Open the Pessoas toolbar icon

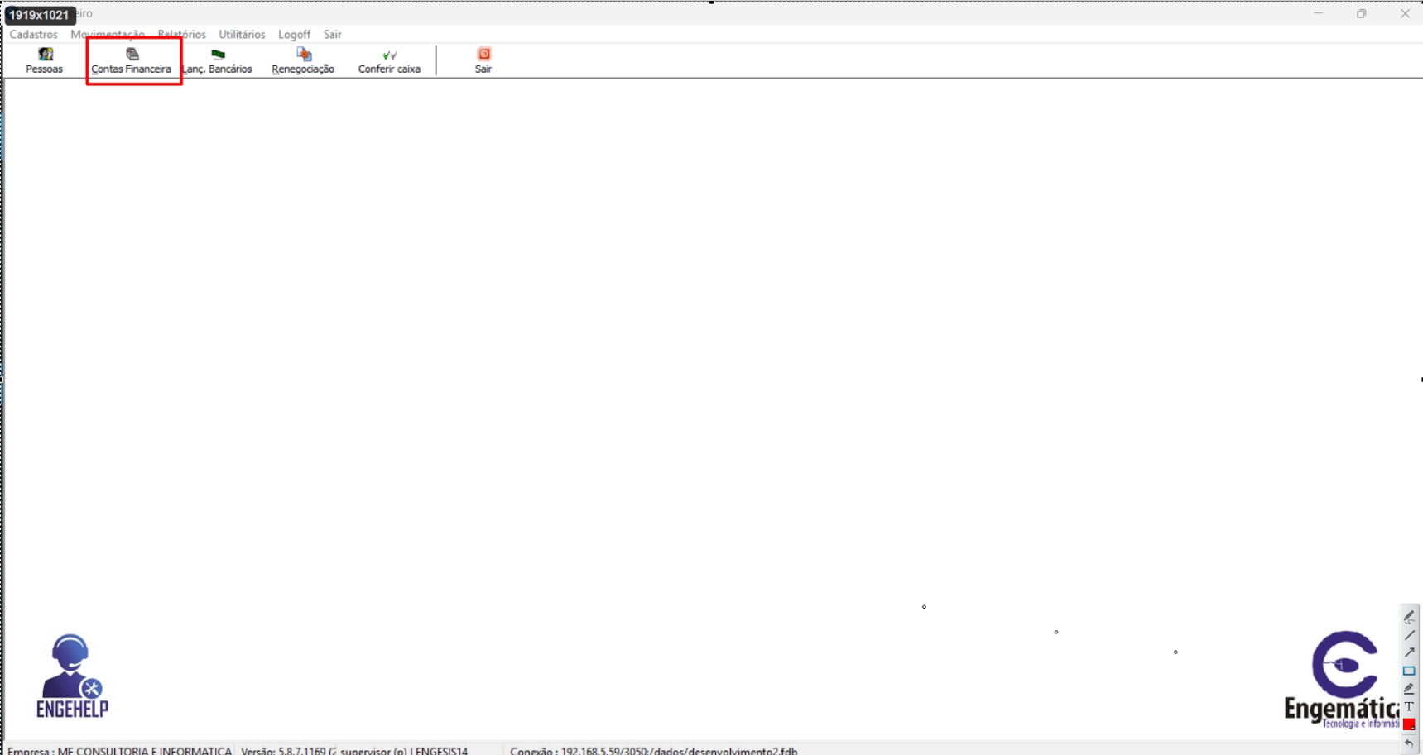click(45, 60)
